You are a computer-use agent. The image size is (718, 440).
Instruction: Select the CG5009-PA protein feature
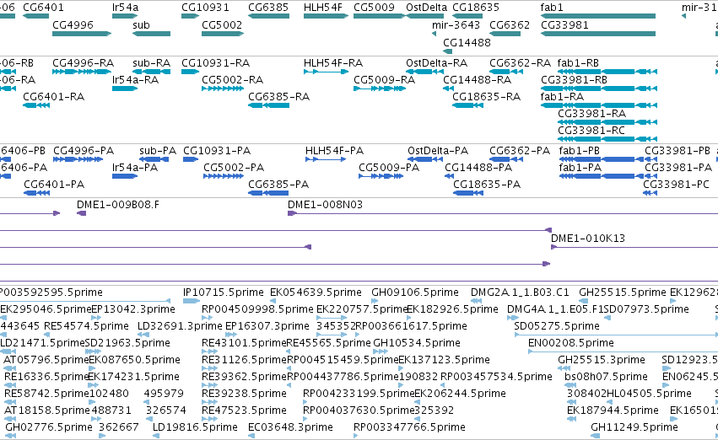point(381,176)
